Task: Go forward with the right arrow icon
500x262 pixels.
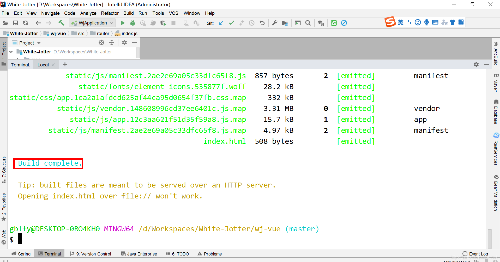Action: (49, 23)
